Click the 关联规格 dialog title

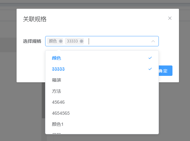35,19
